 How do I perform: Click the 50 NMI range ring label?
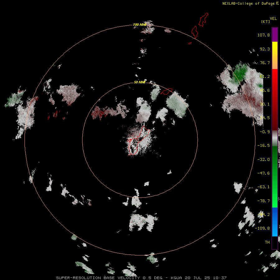pyautogui.click(x=140, y=82)
